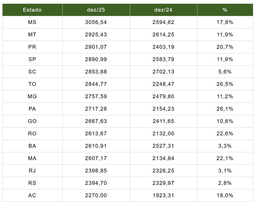
Task: Select the 1923,31 cell for AC
Action: [163, 195]
